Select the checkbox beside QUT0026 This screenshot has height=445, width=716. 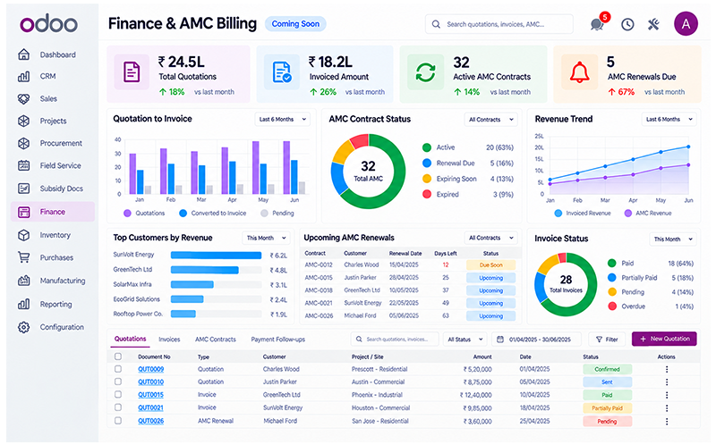click(118, 421)
